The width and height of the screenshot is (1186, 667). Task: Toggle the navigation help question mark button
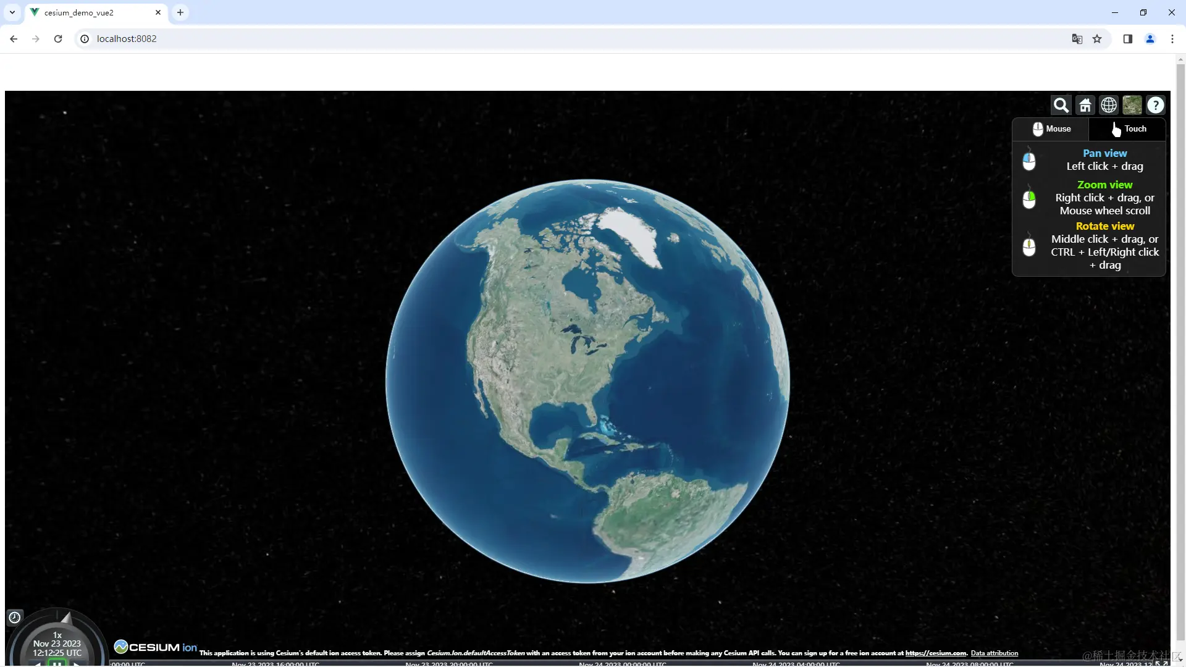[x=1156, y=106]
